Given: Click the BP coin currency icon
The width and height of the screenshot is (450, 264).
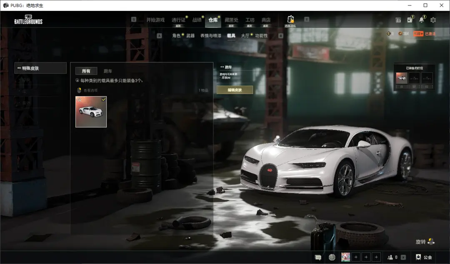Looking at the screenshot, I should 389,34.
